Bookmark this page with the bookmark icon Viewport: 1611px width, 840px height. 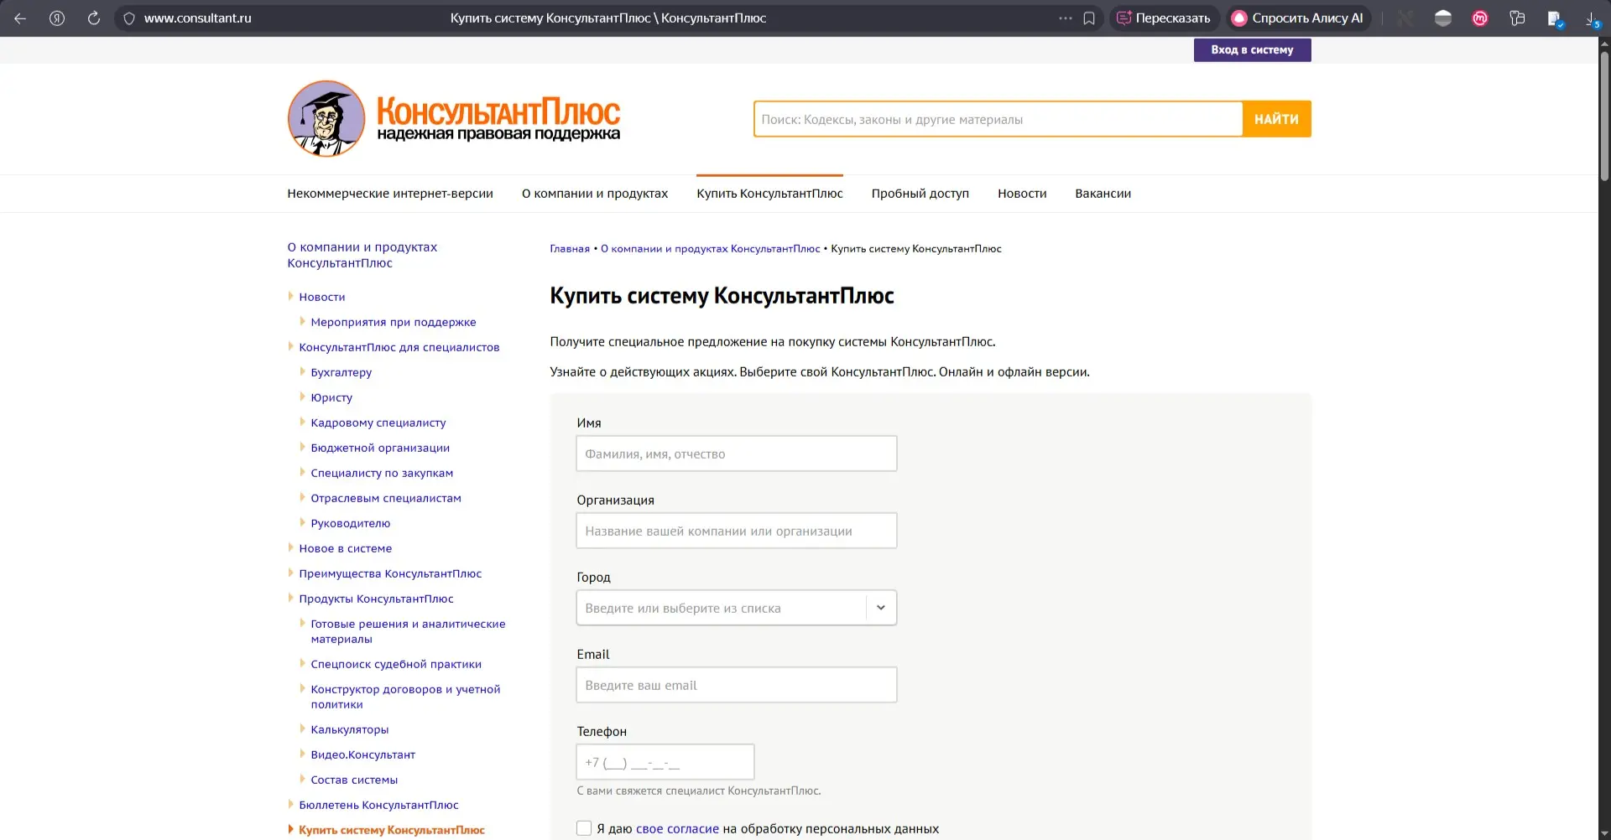click(1089, 18)
